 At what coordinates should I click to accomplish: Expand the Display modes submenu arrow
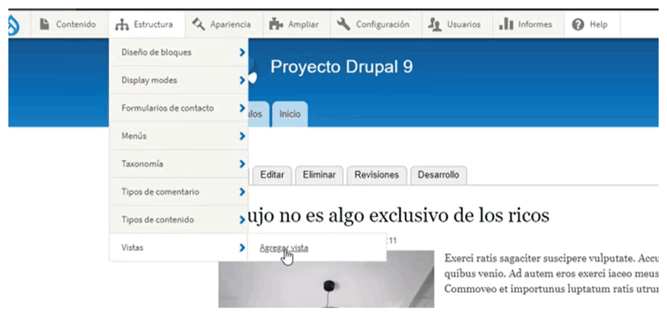(x=242, y=80)
